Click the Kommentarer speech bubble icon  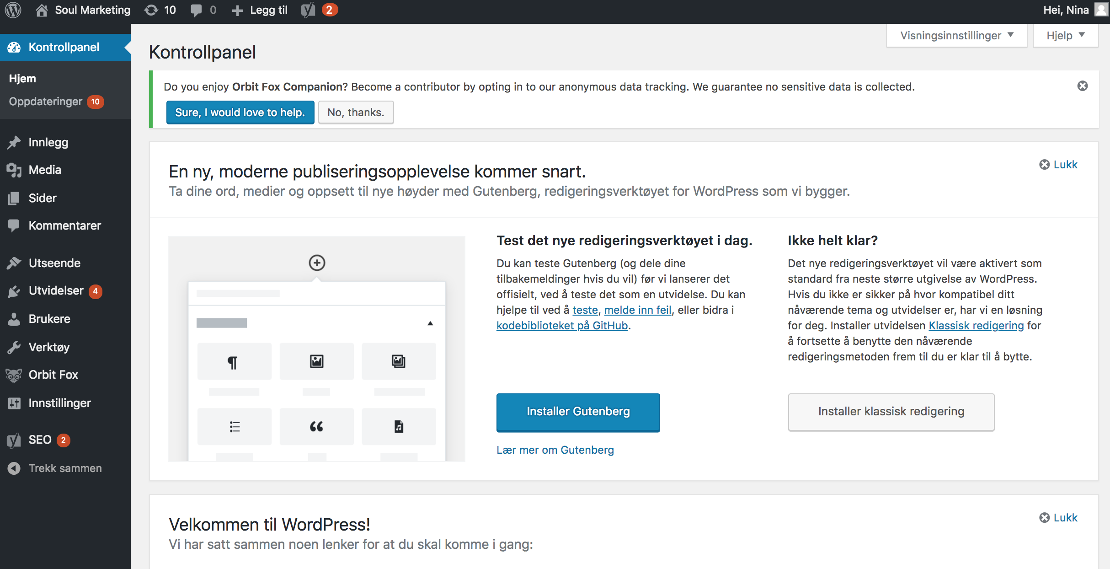[x=14, y=225]
